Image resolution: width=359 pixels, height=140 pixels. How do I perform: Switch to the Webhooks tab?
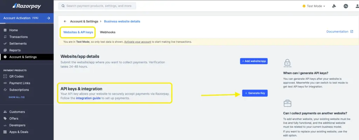pos(108,32)
